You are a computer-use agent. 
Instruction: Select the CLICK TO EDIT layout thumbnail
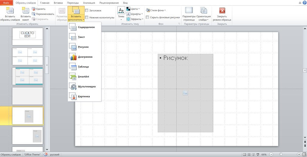point(27,36)
